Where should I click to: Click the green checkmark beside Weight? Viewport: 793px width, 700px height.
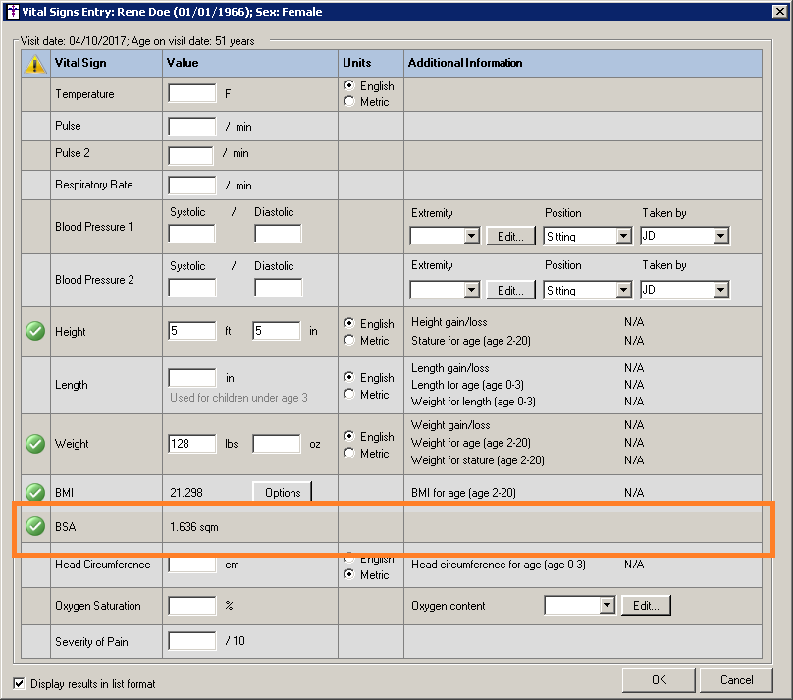35,444
